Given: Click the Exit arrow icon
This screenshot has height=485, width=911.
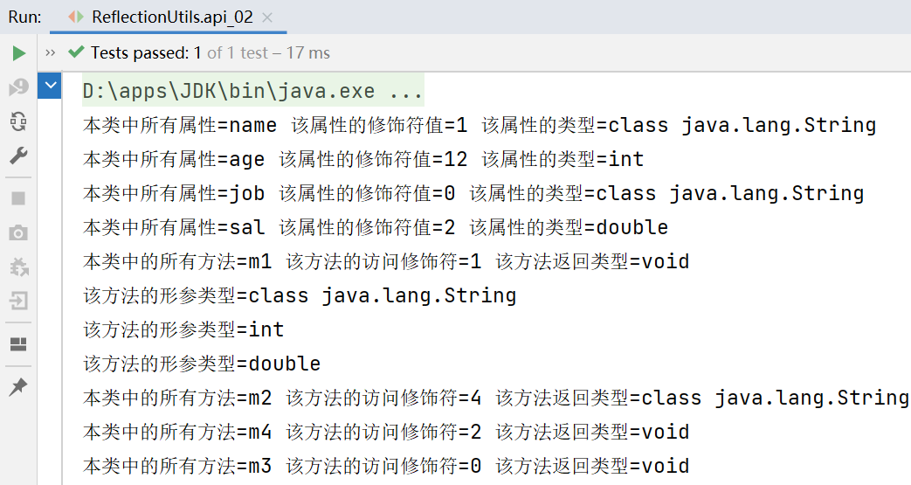Looking at the screenshot, I should point(18,301).
